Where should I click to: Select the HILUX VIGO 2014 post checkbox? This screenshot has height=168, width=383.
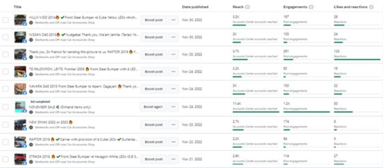click(x=6, y=20)
